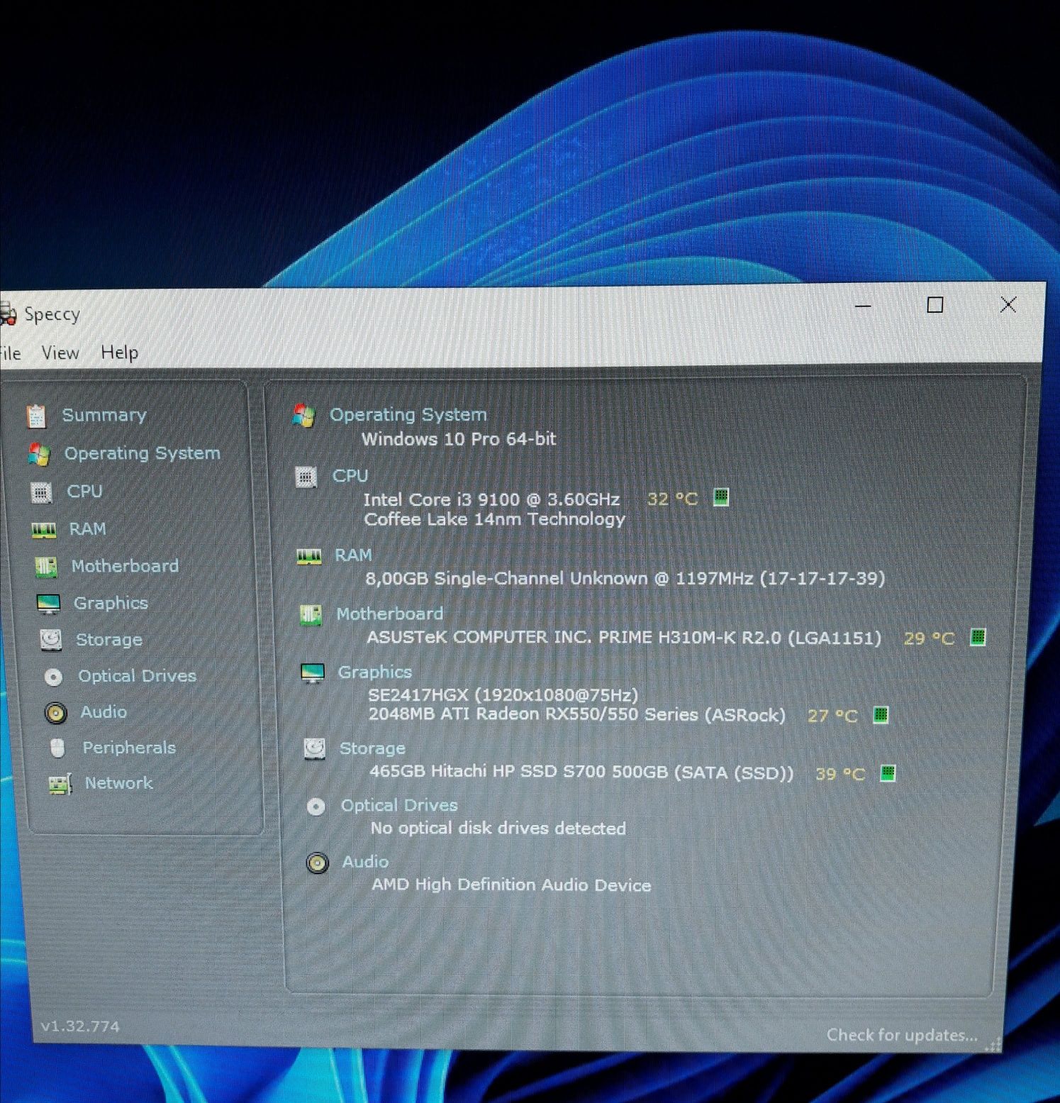This screenshot has width=1060, height=1103.
Task: Click the CPU heading link in summary
Action: [x=350, y=476]
